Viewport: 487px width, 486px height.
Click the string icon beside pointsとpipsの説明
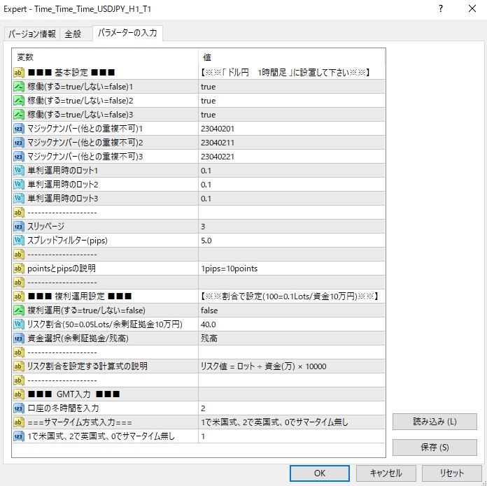point(19,269)
